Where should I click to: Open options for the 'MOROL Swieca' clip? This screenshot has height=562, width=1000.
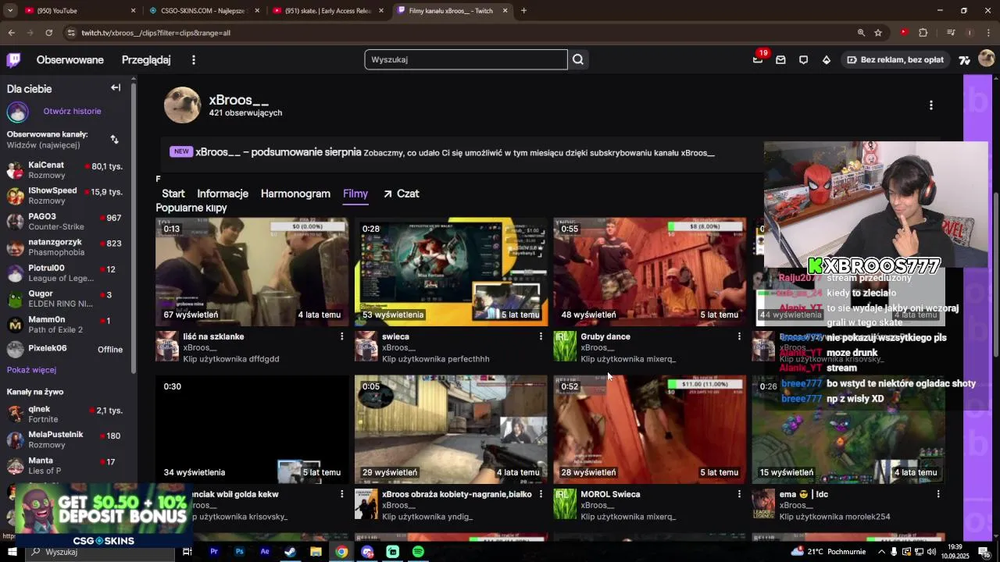(739, 494)
